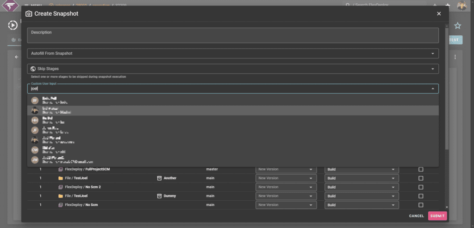Viewport: 474px width, 228px height.
Task: Select the user option with JW initials
Action: pos(233,160)
